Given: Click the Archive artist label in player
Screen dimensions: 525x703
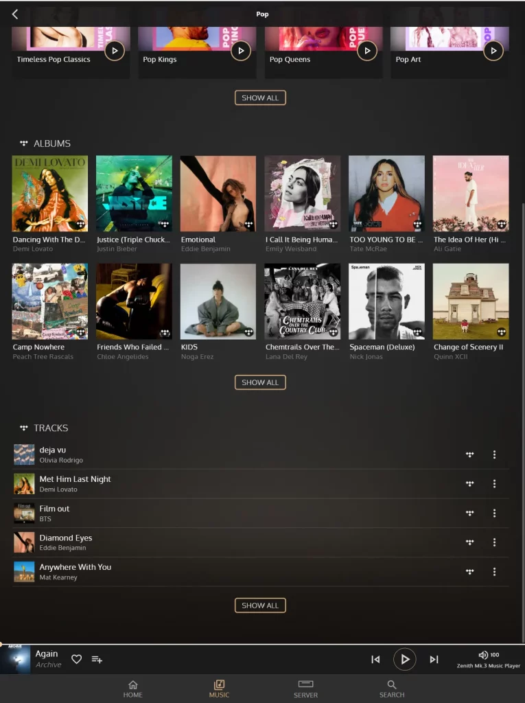Looking at the screenshot, I should [49, 665].
